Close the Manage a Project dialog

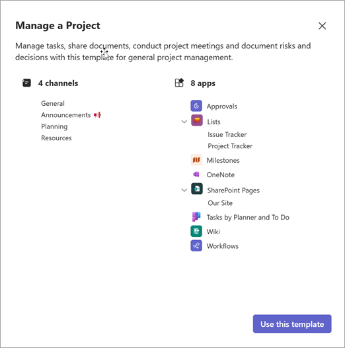coord(322,26)
